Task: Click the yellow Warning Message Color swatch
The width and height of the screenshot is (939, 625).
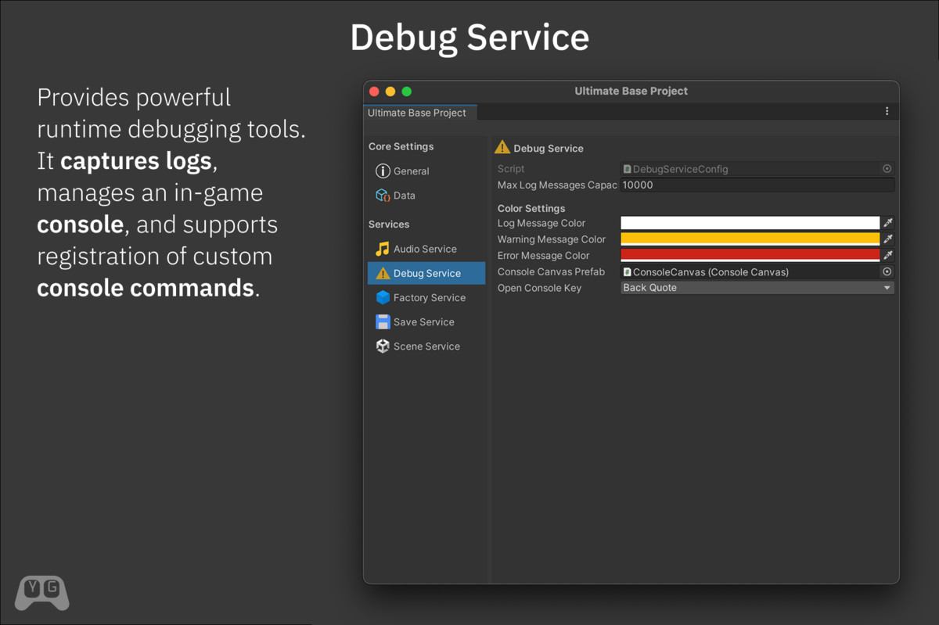Action: point(750,239)
